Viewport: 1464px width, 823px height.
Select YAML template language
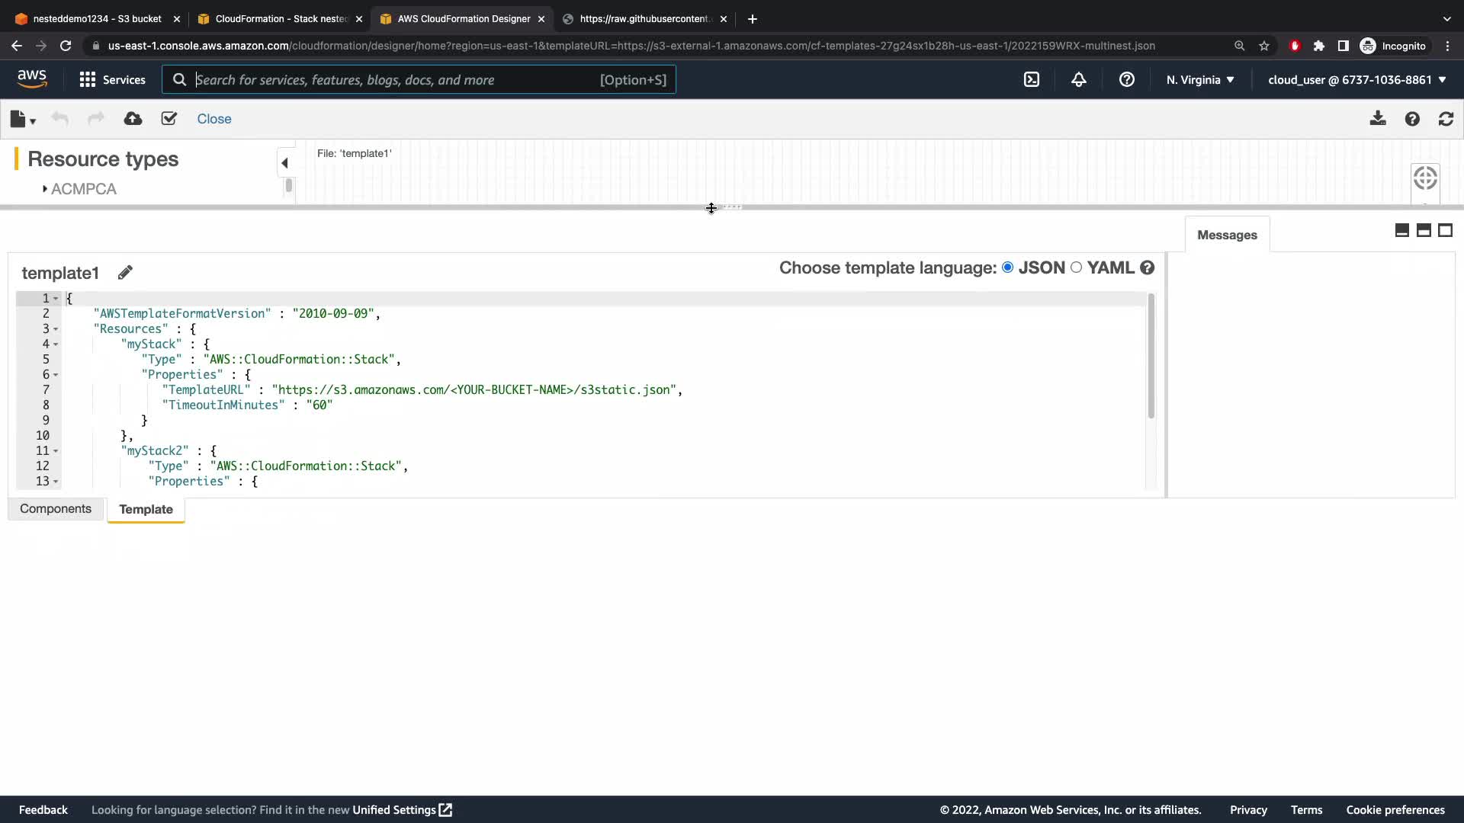point(1076,267)
